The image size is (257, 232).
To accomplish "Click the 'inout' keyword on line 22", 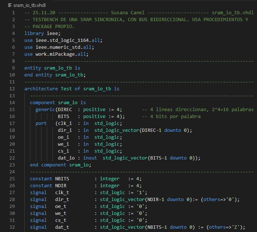I will coord(90,158).
